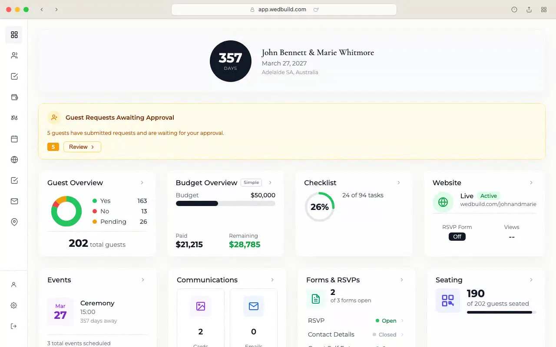Expand the Budget Overview card chevron
The height and width of the screenshot is (347, 556).
point(270,183)
